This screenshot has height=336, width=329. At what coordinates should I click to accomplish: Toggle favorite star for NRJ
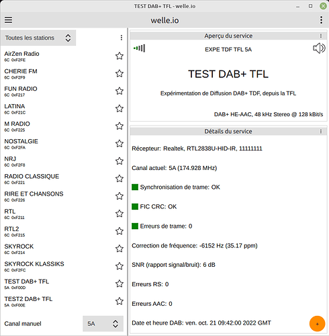(120, 161)
